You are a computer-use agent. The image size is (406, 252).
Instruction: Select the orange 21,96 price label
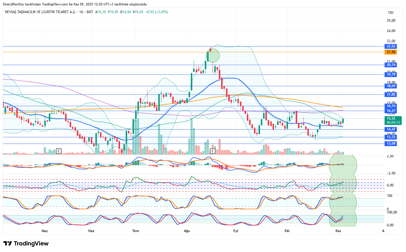[391, 52]
